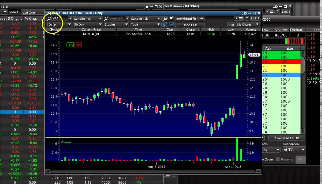The image size is (322, 184).
Task: Open the chart window list menu icon
Action: click(x=239, y=19)
